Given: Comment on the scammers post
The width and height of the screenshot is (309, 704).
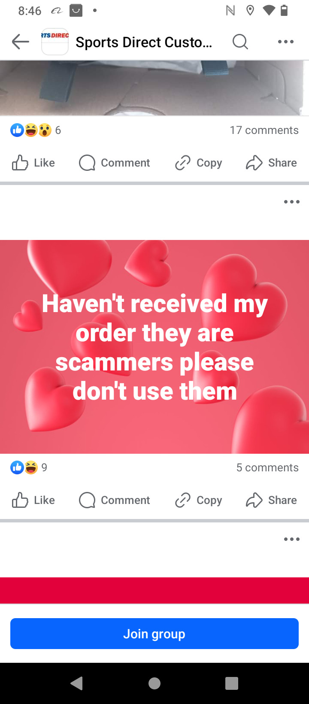Looking at the screenshot, I should (115, 501).
